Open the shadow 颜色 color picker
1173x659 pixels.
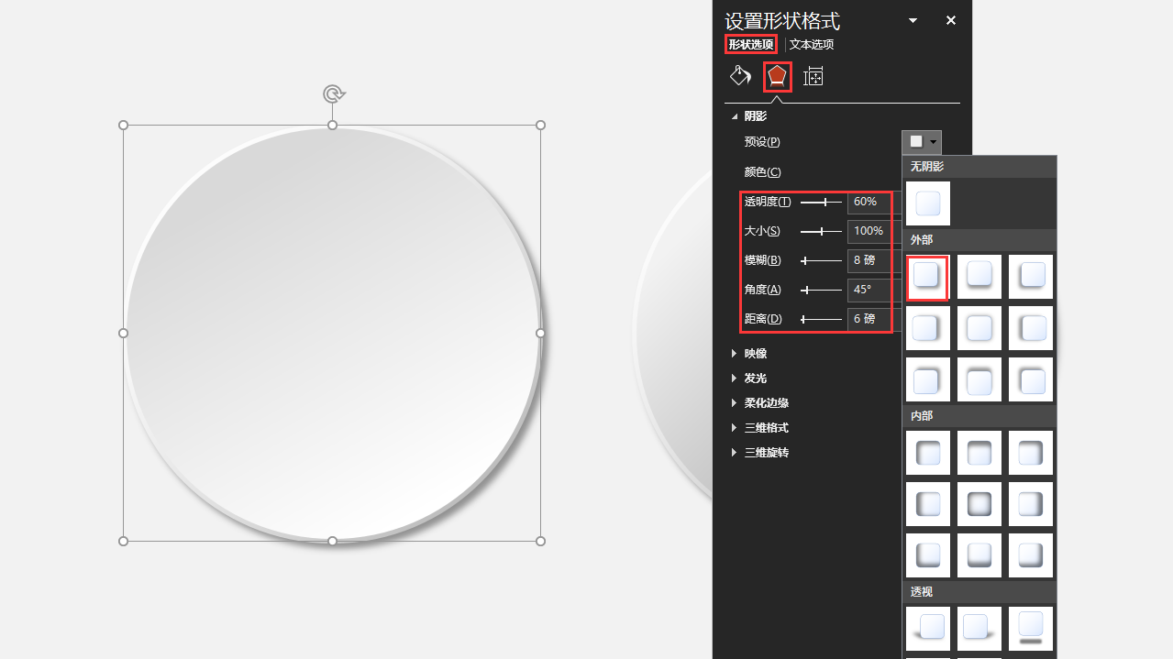761,171
